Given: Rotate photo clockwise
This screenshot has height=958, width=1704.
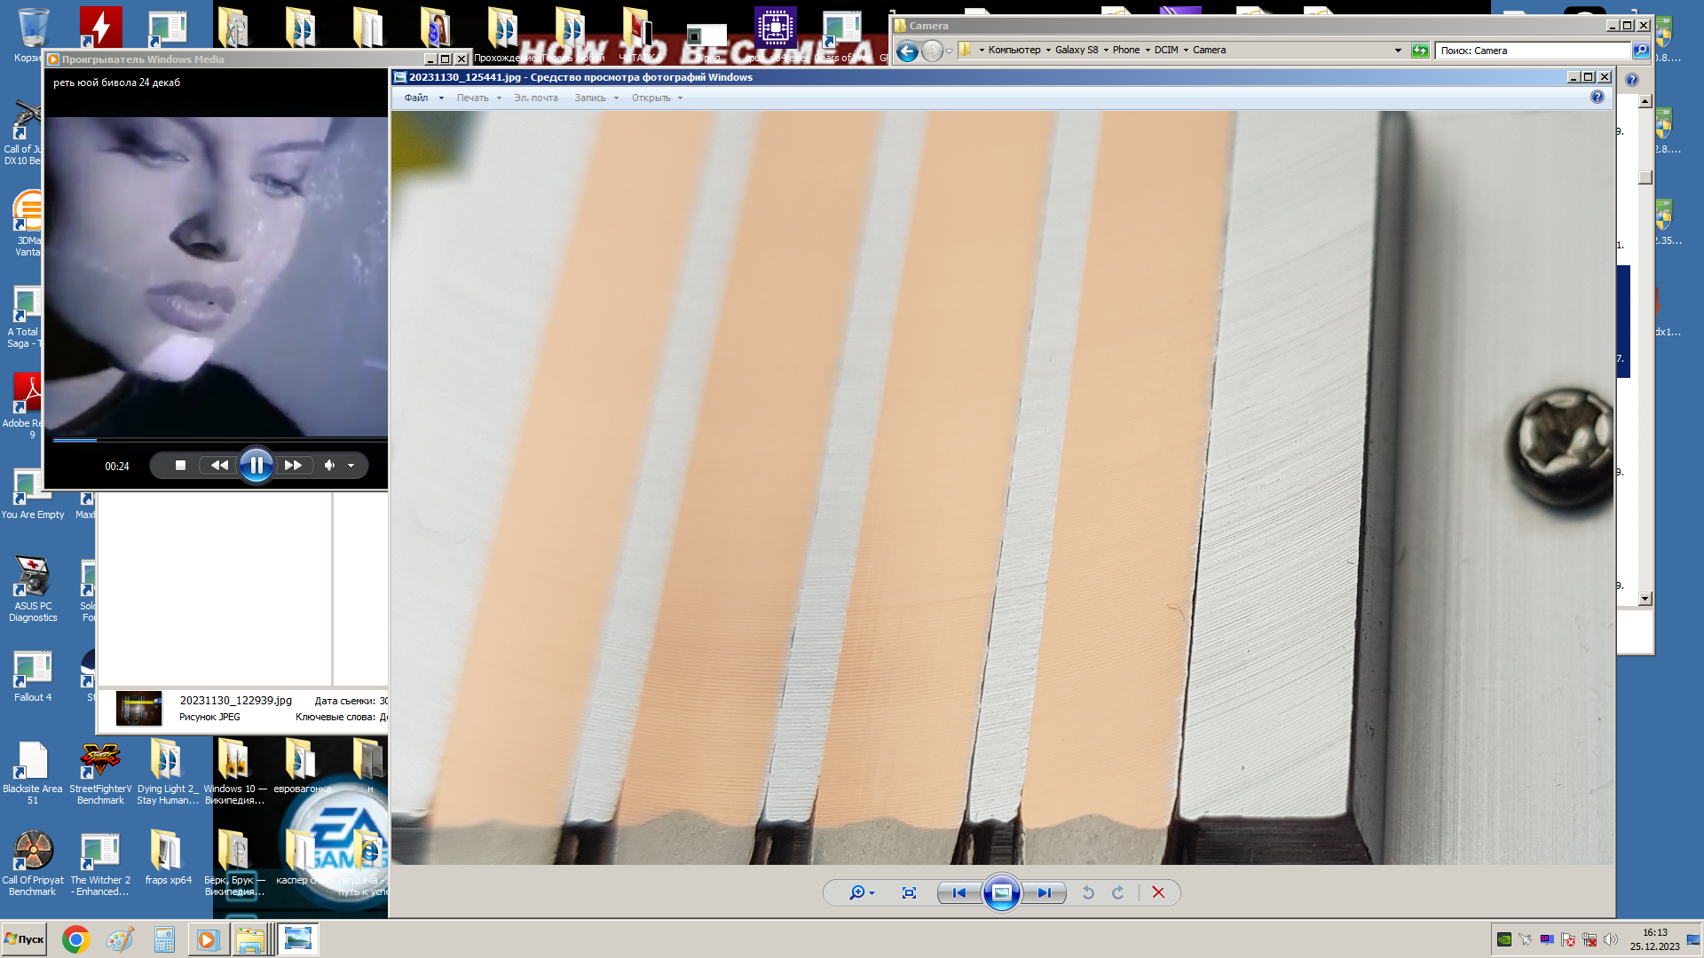Looking at the screenshot, I should coord(1118,893).
